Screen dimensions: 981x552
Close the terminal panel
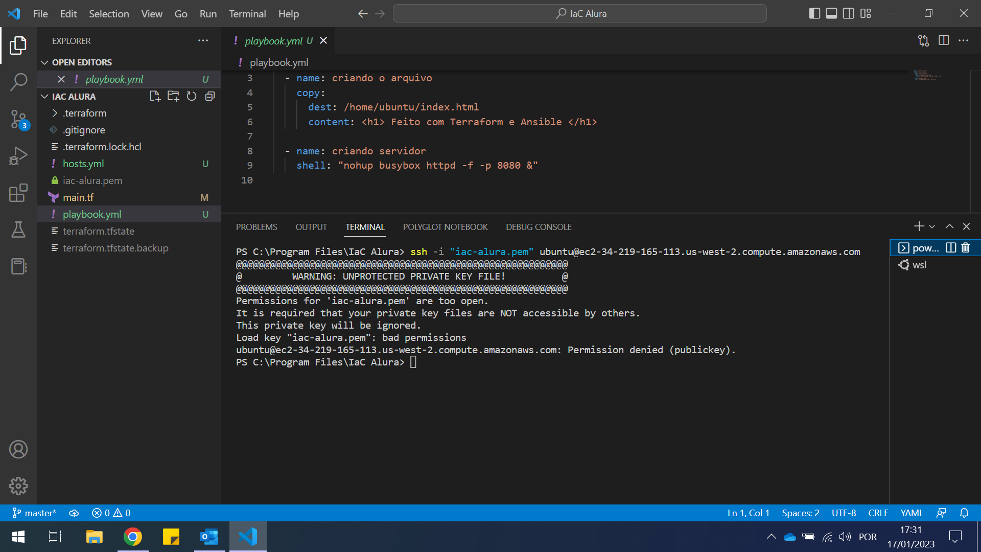(966, 226)
